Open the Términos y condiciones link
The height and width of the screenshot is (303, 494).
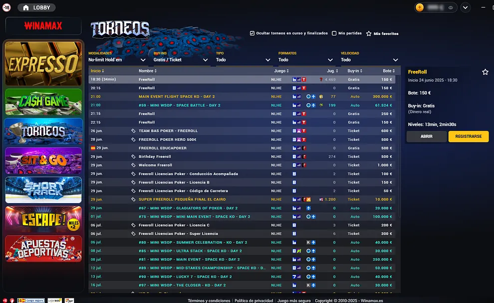(x=209, y=301)
